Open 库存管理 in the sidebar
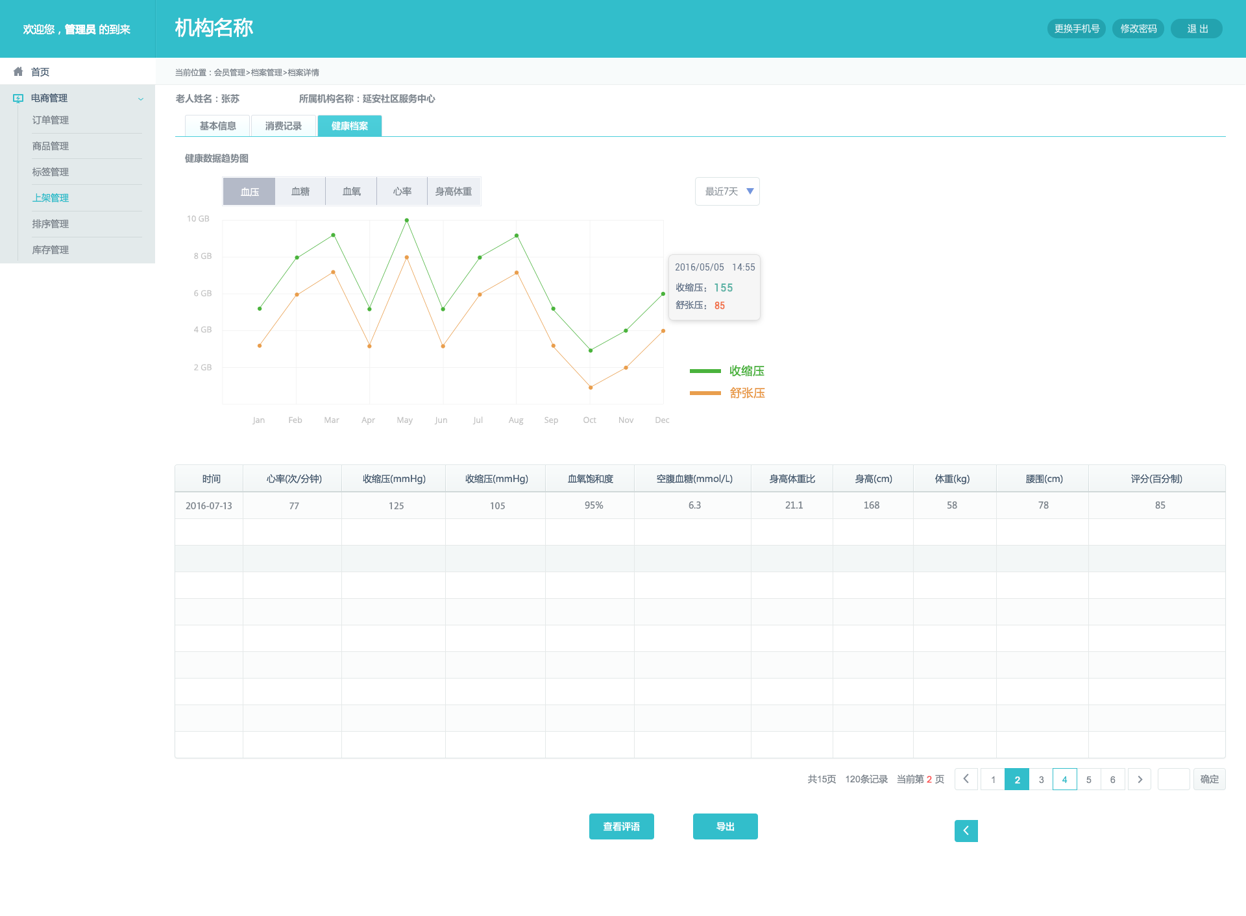The height and width of the screenshot is (916, 1246). [x=51, y=250]
